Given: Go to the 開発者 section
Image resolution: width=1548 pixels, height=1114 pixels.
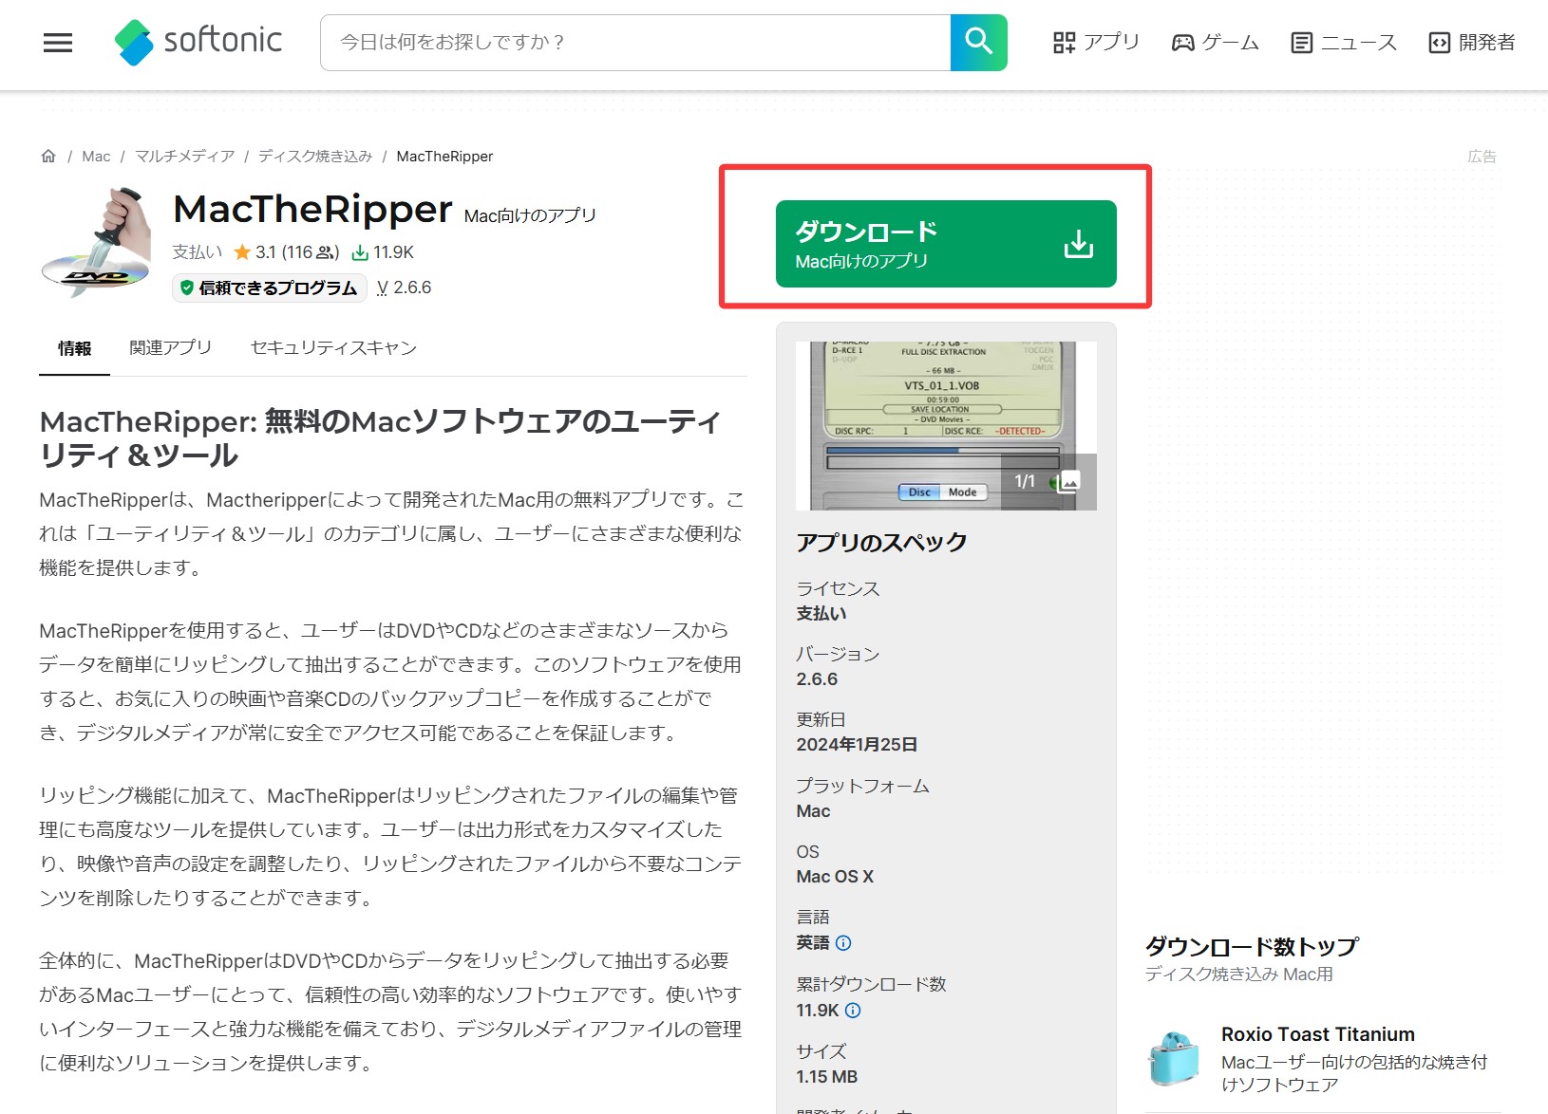Looking at the screenshot, I should coord(1472,43).
